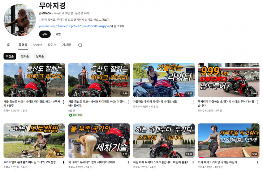Switch to the 라이브 tab

coord(52,45)
